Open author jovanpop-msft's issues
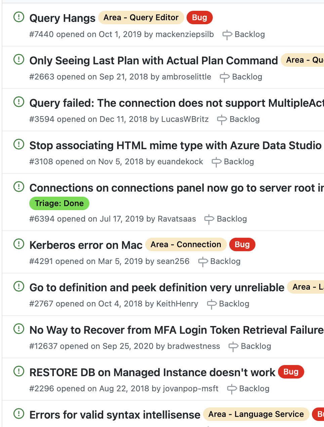 (191, 389)
